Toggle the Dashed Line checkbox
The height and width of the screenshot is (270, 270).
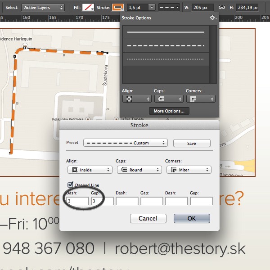[x=70, y=184]
